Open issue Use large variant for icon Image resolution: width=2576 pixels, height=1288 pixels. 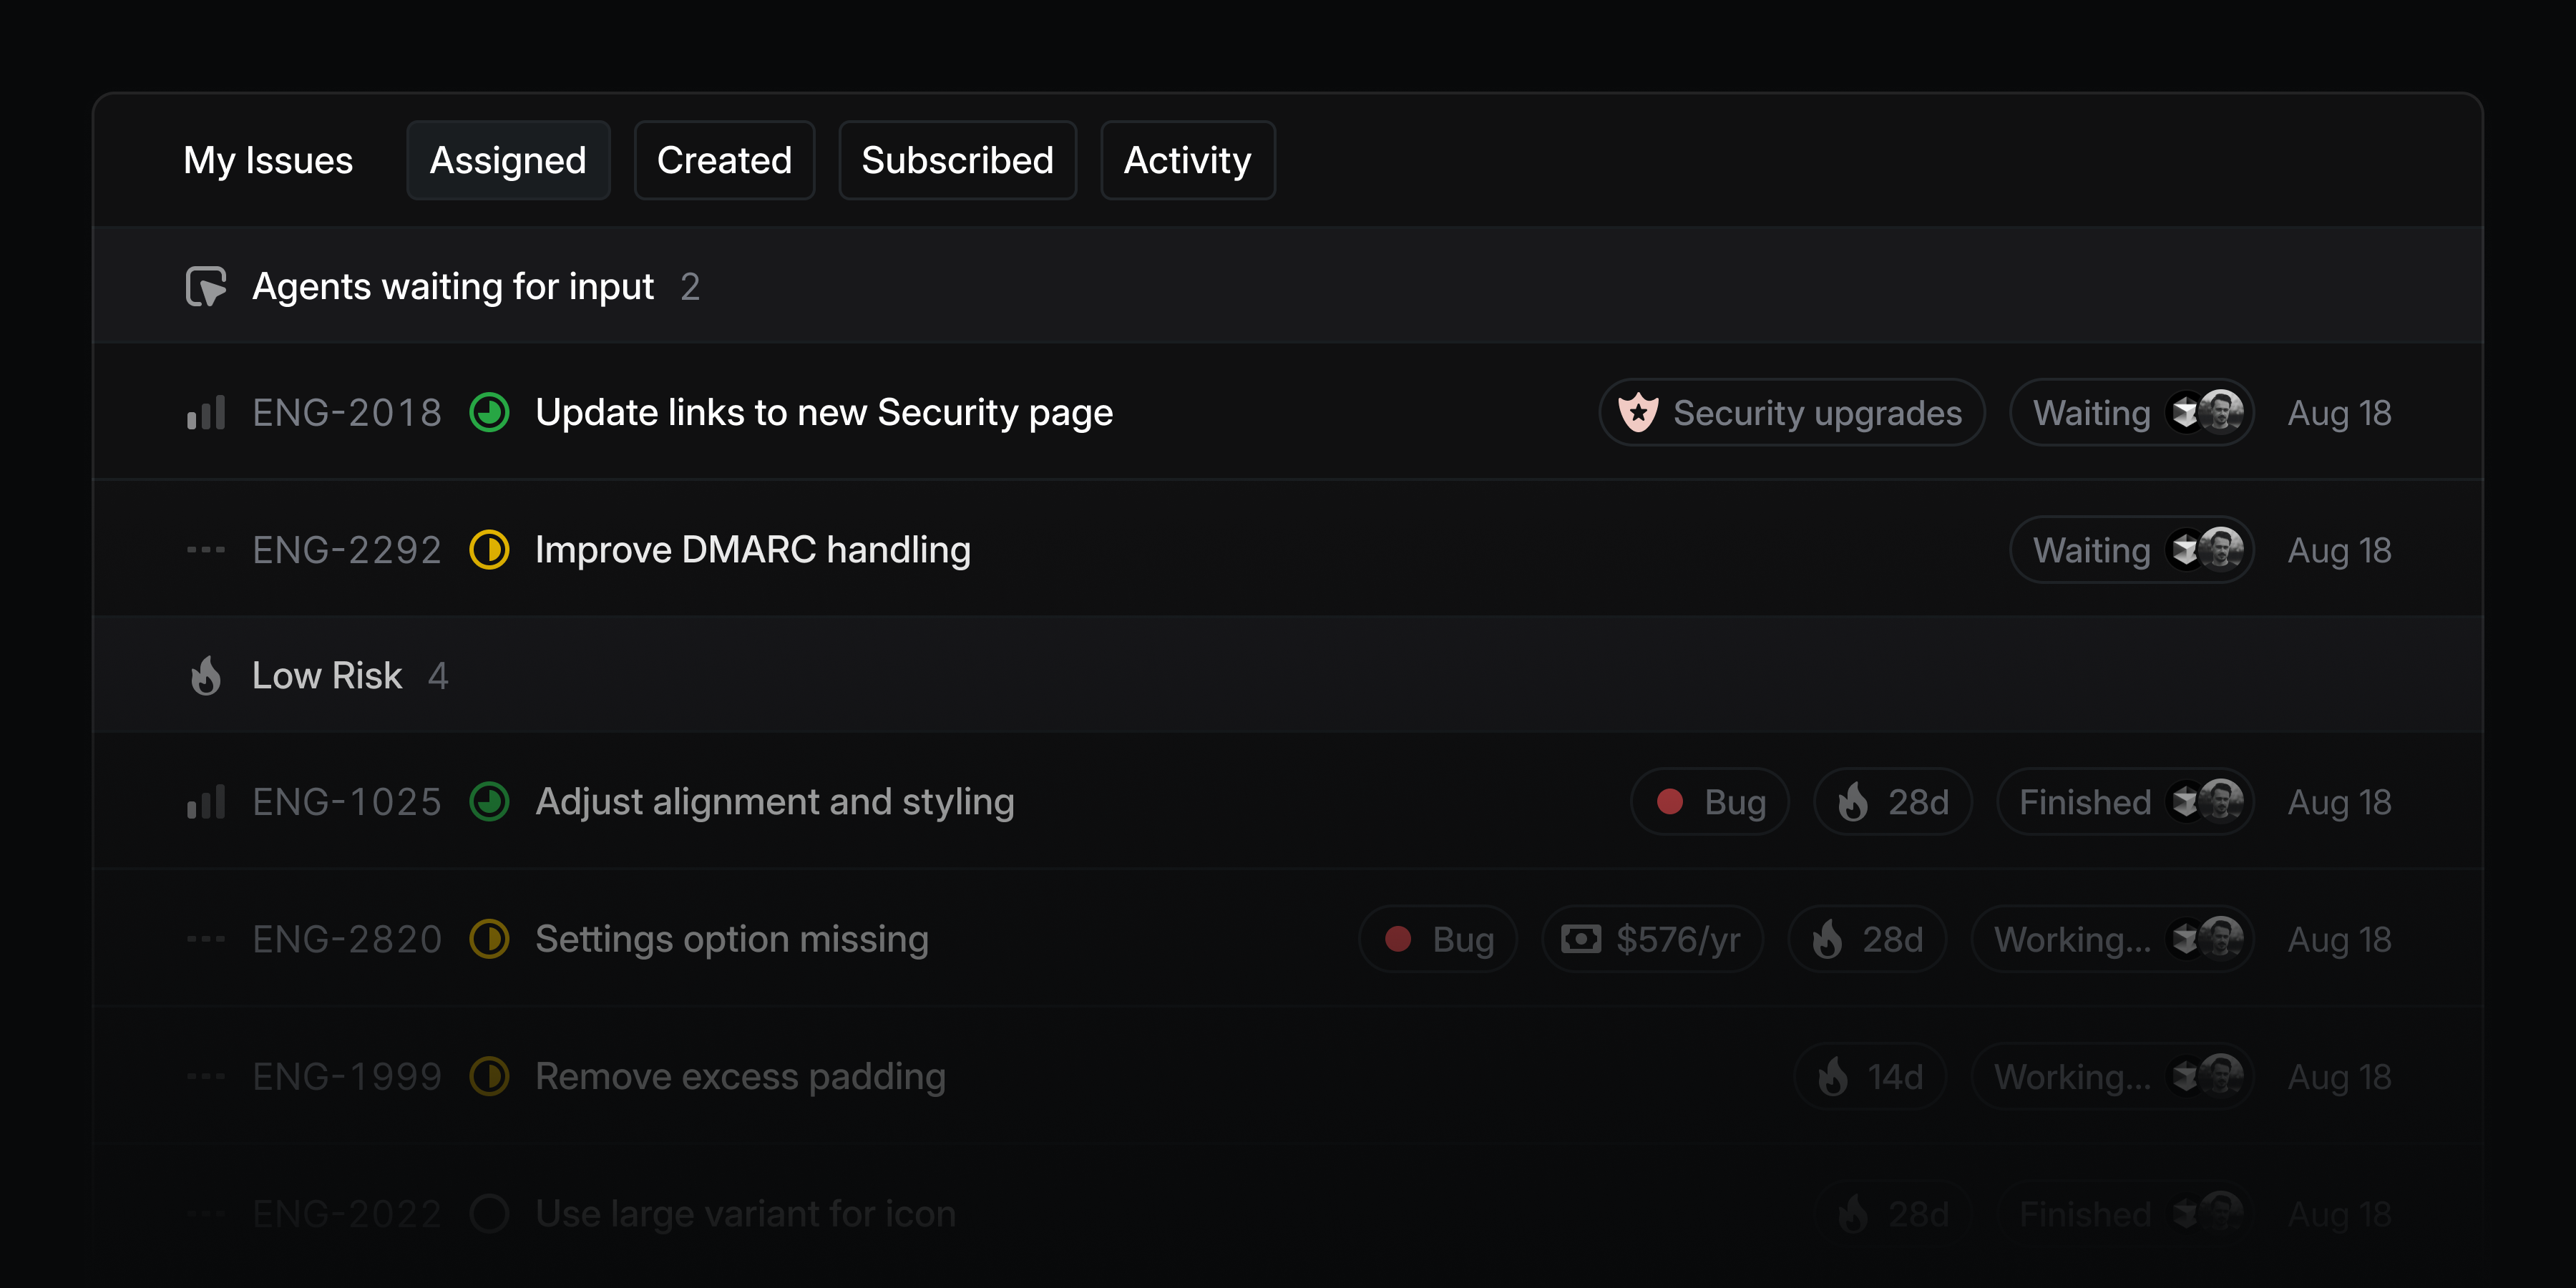[745, 1213]
